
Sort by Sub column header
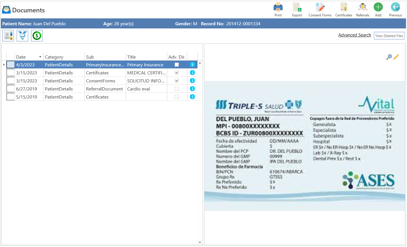point(105,57)
